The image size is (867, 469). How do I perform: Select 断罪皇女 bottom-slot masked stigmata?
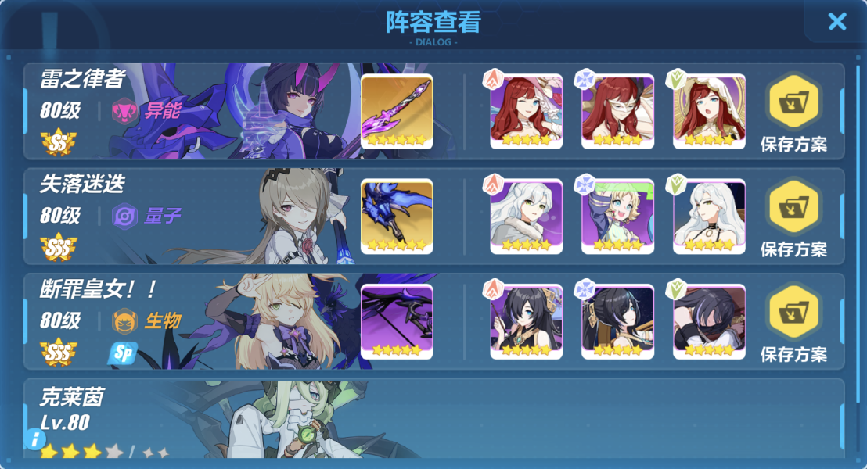click(x=709, y=321)
